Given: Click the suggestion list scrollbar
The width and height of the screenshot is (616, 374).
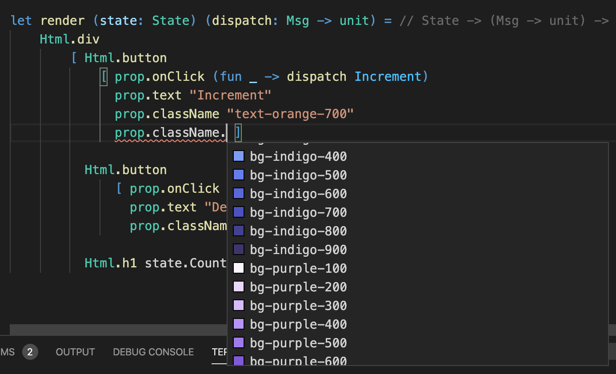Looking at the screenshot, I should coord(605,249).
